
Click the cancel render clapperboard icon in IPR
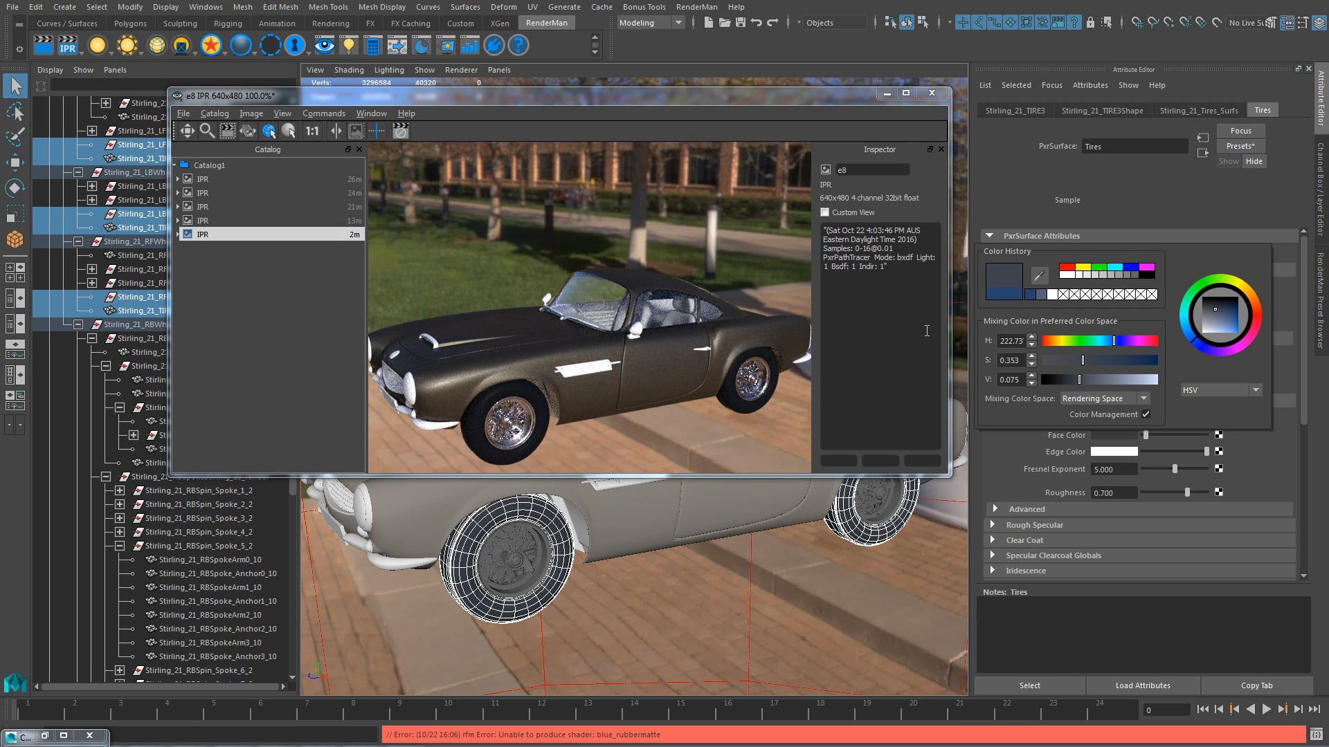[400, 131]
